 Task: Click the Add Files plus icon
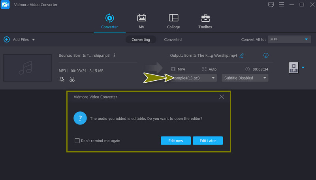[7, 39]
